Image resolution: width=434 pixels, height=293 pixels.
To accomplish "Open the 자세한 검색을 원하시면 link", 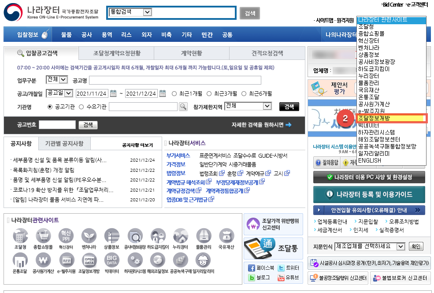I will [261, 125].
